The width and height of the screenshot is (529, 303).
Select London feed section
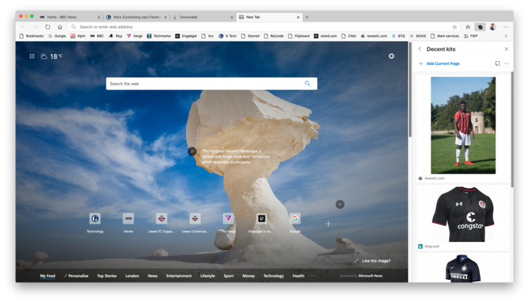pos(132,276)
